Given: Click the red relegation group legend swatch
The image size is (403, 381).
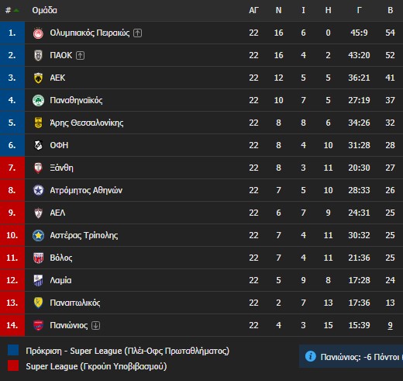Looking at the screenshot, I should 13,365.
